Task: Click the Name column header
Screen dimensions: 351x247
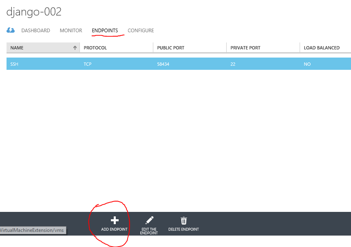Action: pyautogui.click(x=43, y=48)
